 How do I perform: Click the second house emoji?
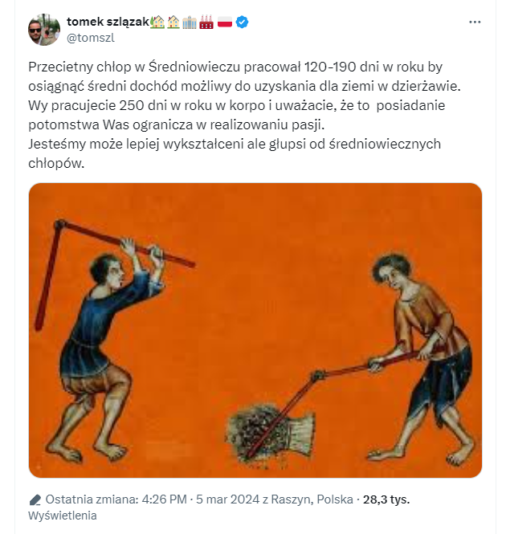(173, 22)
